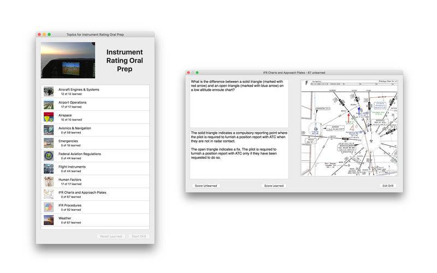Choose the Flight Instruments topic label
Viewport: 437px width, 273px height.
tap(72, 167)
